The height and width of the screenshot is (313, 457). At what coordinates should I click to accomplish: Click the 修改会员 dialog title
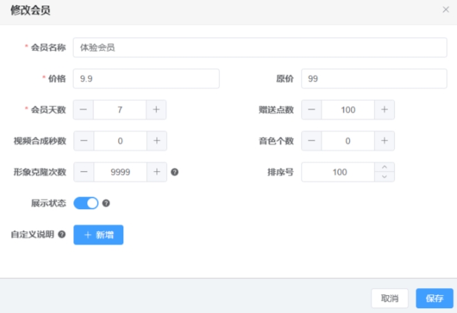coord(30,10)
